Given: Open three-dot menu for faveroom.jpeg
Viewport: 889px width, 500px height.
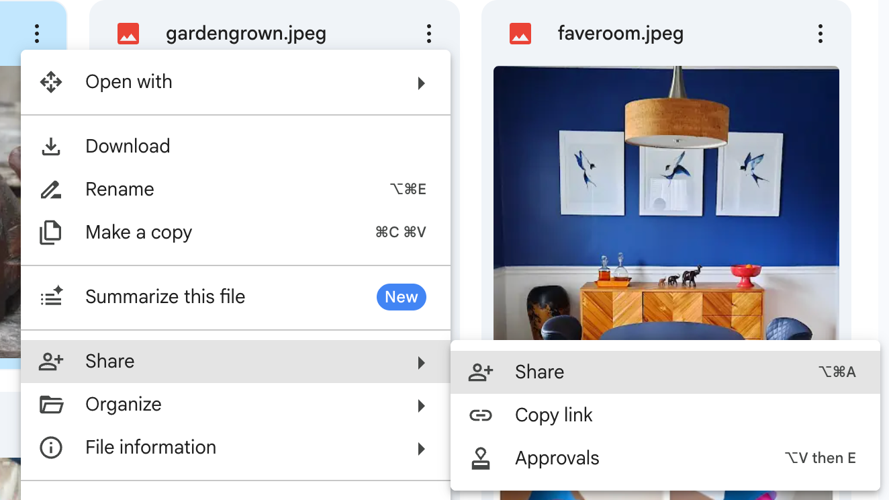Looking at the screenshot, I should [820, 34].
